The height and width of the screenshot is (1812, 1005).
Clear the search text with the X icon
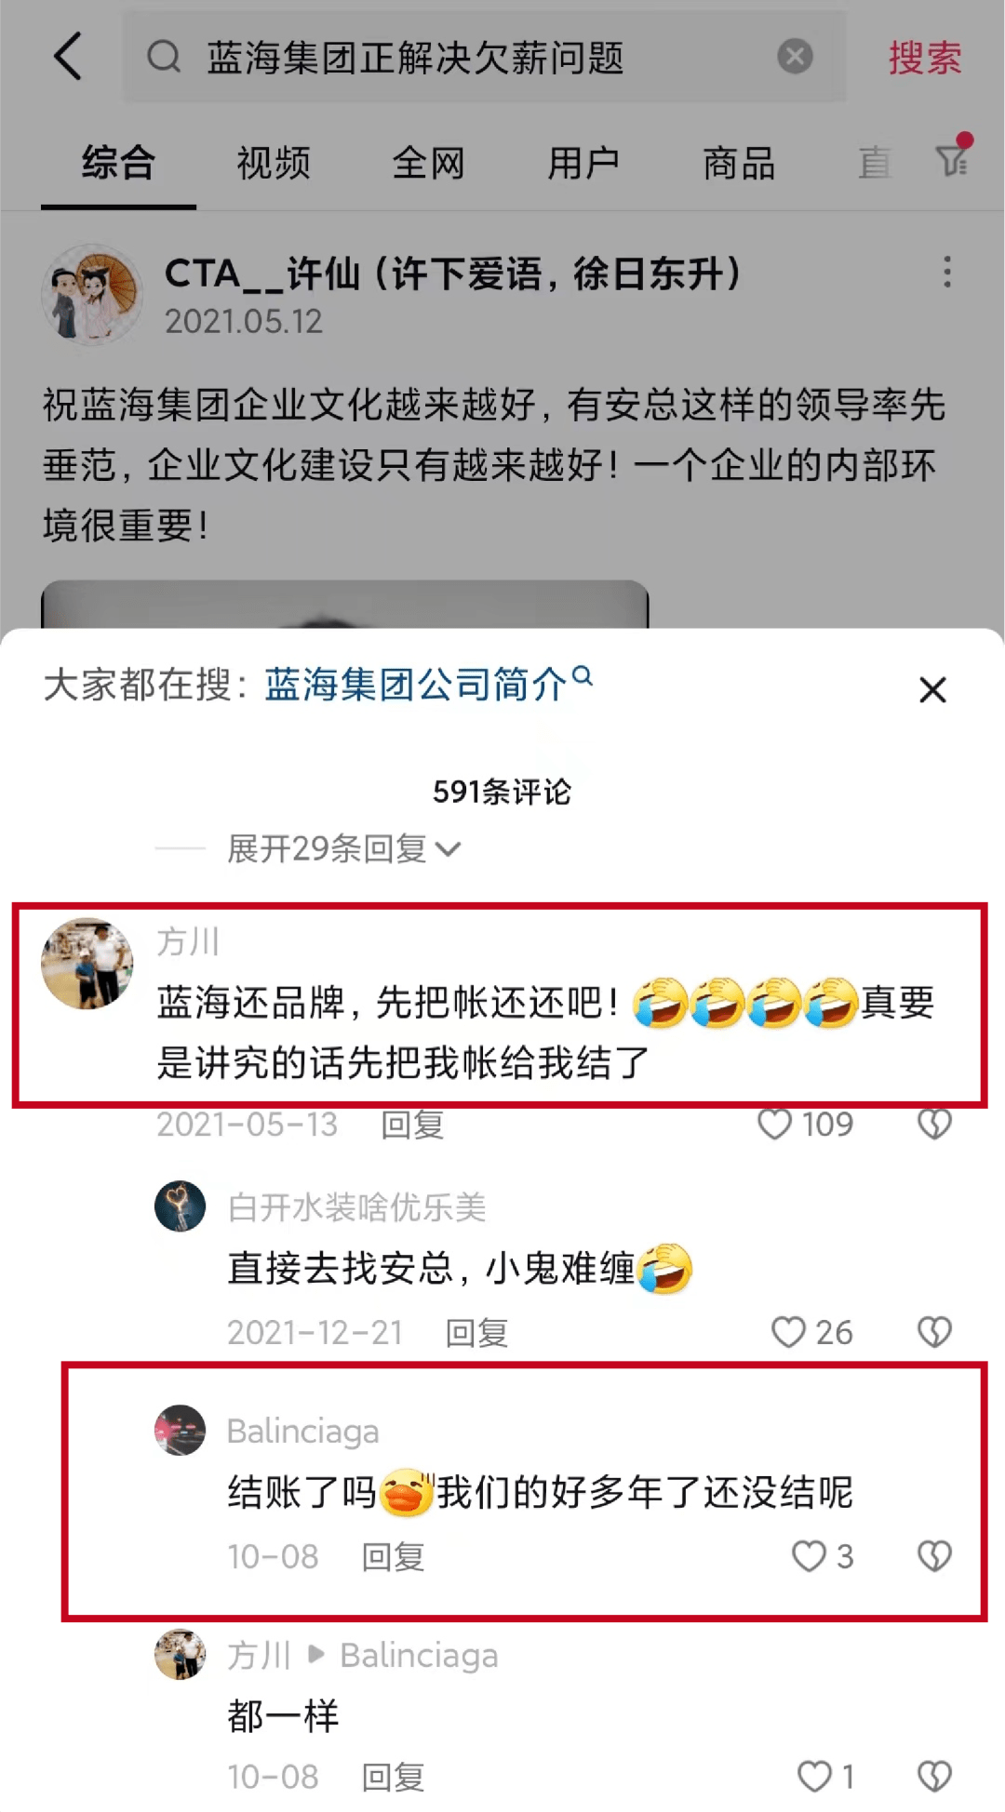click(795, 57)
